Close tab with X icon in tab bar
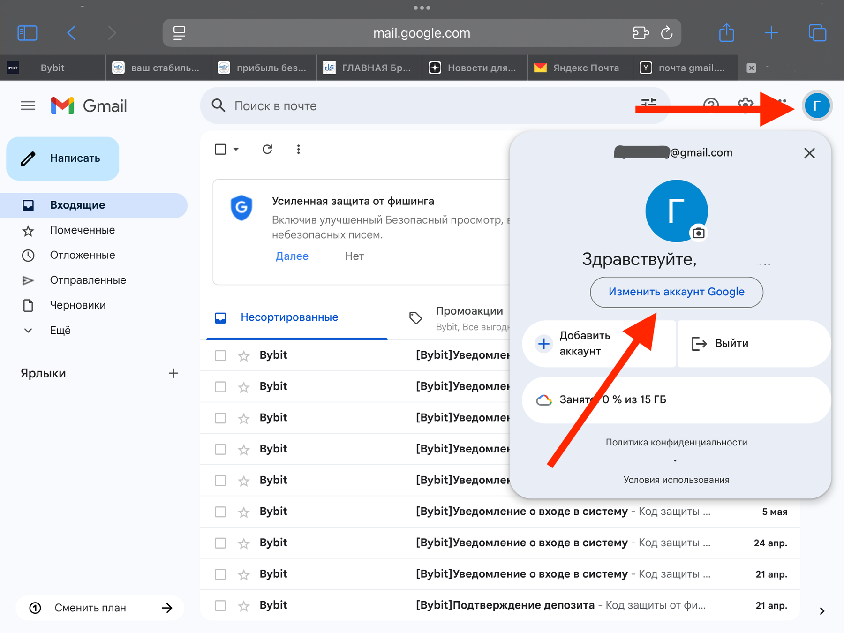 click(x=751, y=68)
